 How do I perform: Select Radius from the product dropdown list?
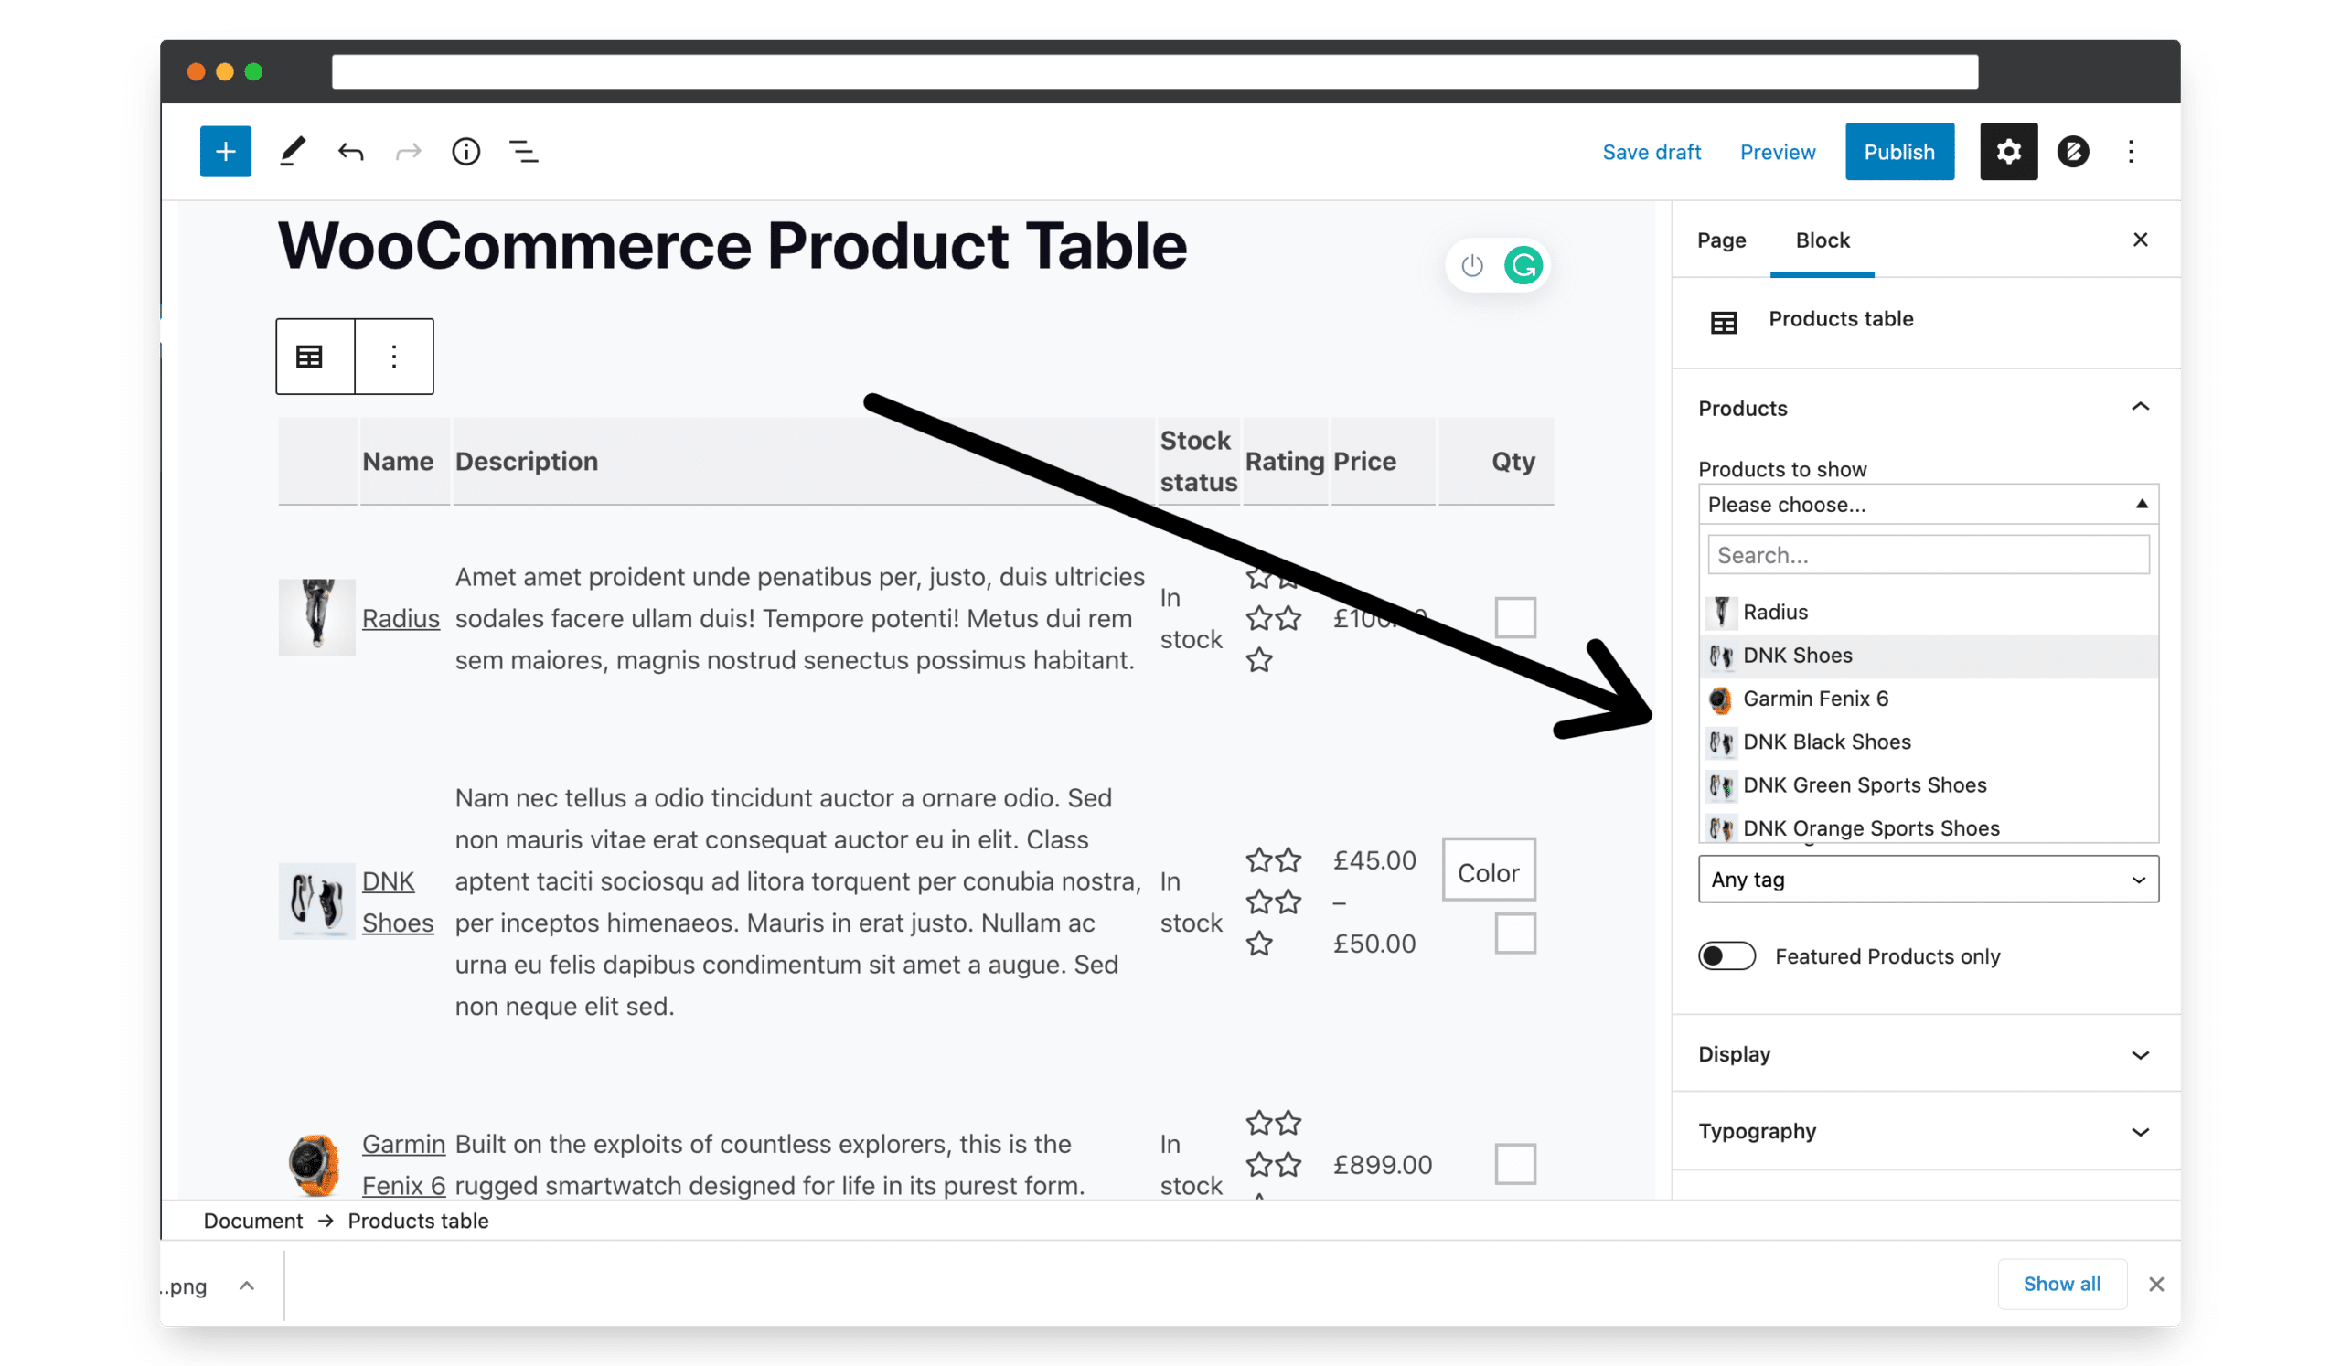(1929, 612)
